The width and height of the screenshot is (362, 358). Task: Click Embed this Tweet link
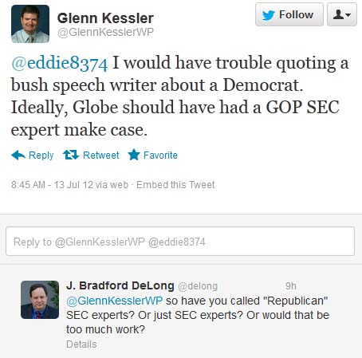click(175, 185)
